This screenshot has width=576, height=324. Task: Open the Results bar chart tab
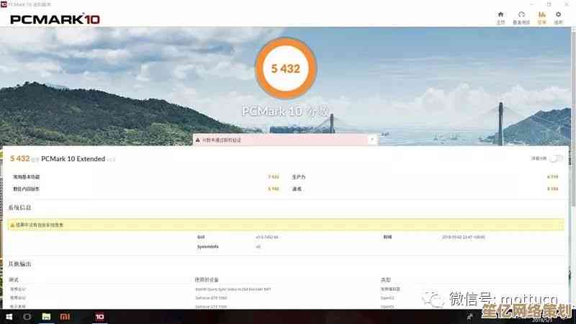[541, 17]
